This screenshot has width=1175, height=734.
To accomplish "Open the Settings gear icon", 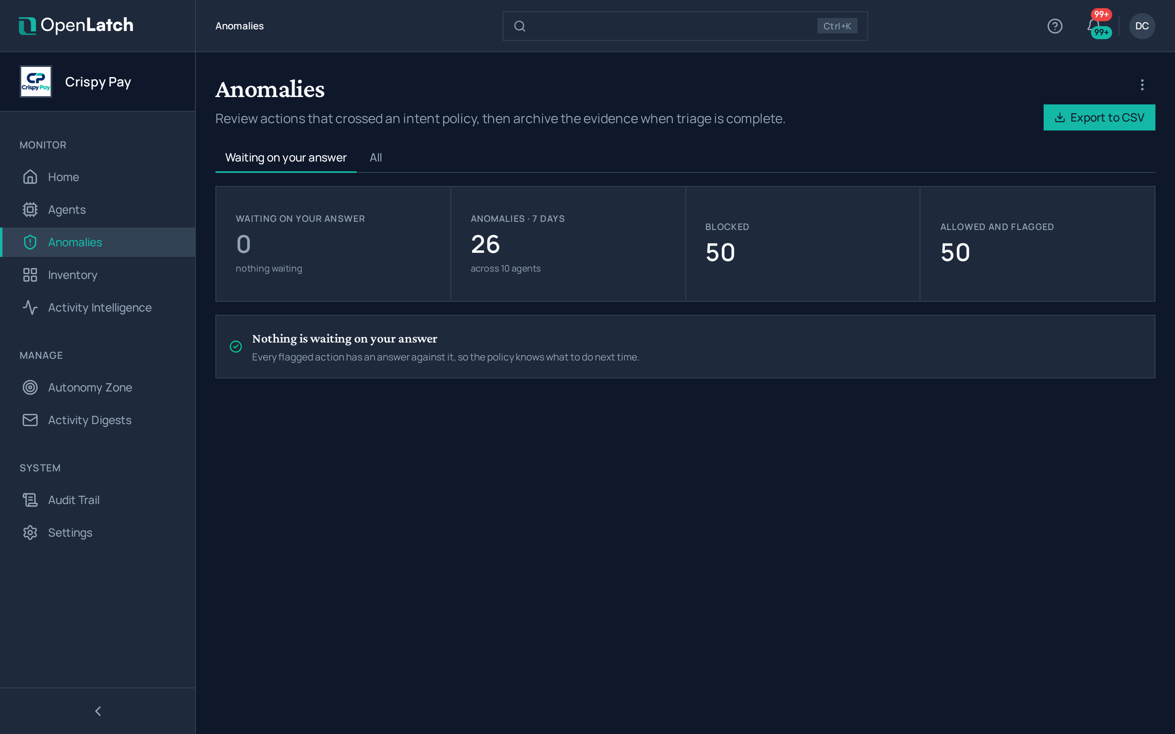I will (30, 533).
